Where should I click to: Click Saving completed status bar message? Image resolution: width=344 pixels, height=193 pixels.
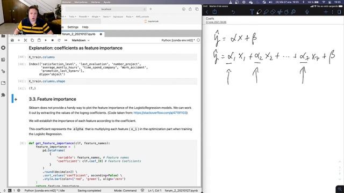pos(89,191)
